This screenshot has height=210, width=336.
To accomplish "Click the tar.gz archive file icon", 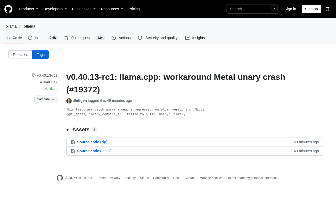I will coord(73,151).
